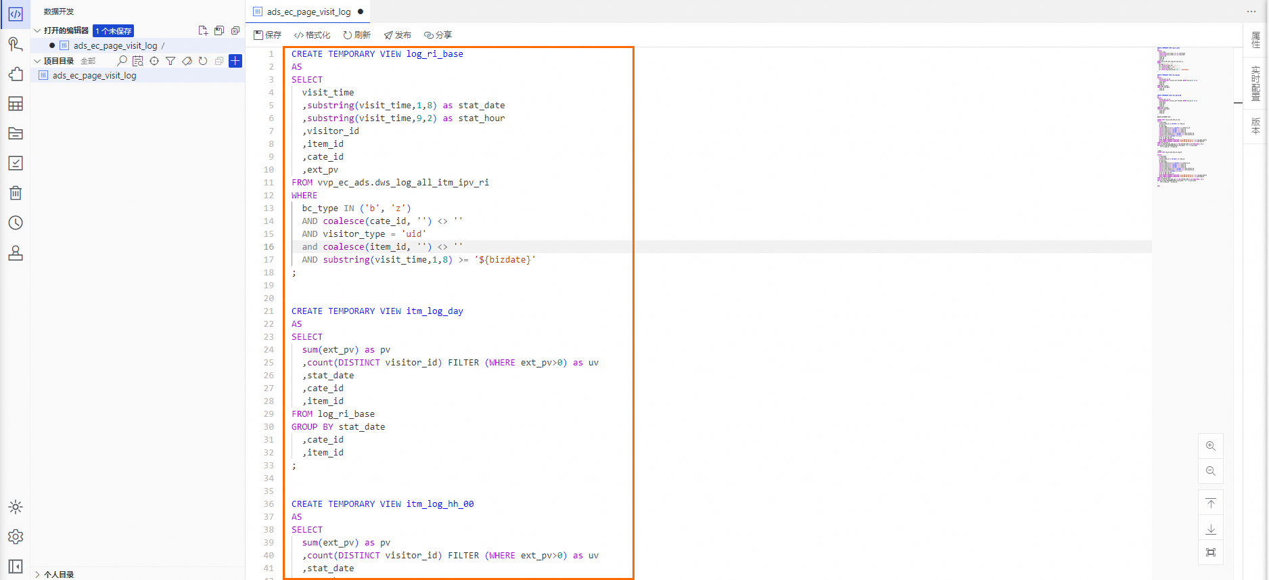Open the more options ellipsis at top right

[x=1251, y=12]
